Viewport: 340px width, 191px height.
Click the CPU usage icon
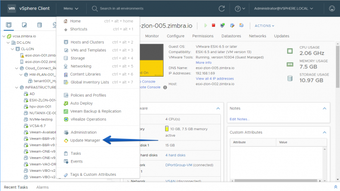pos(290,51)
